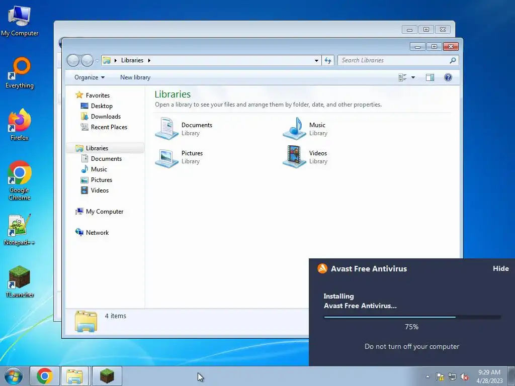Select Documents in navigation tree

(106, 158)
